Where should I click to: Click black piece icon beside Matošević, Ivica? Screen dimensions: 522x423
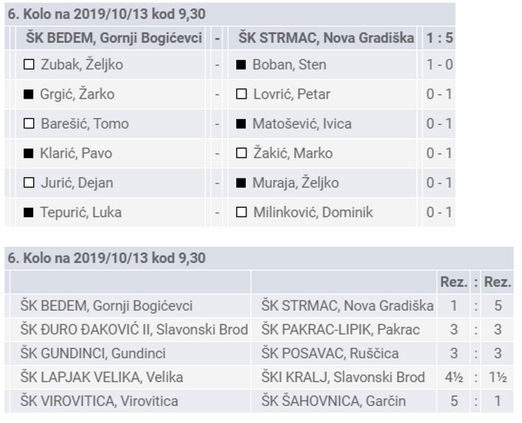click(x=241, y=124)
